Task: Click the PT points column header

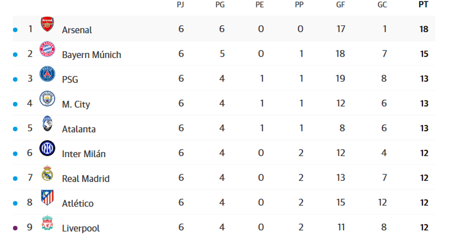Action: (x=424, y=5)
